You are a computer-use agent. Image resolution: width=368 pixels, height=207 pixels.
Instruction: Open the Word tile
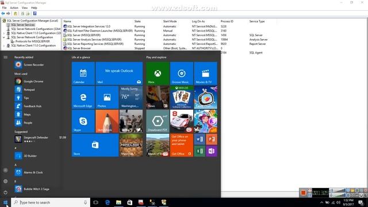point(200,139)
